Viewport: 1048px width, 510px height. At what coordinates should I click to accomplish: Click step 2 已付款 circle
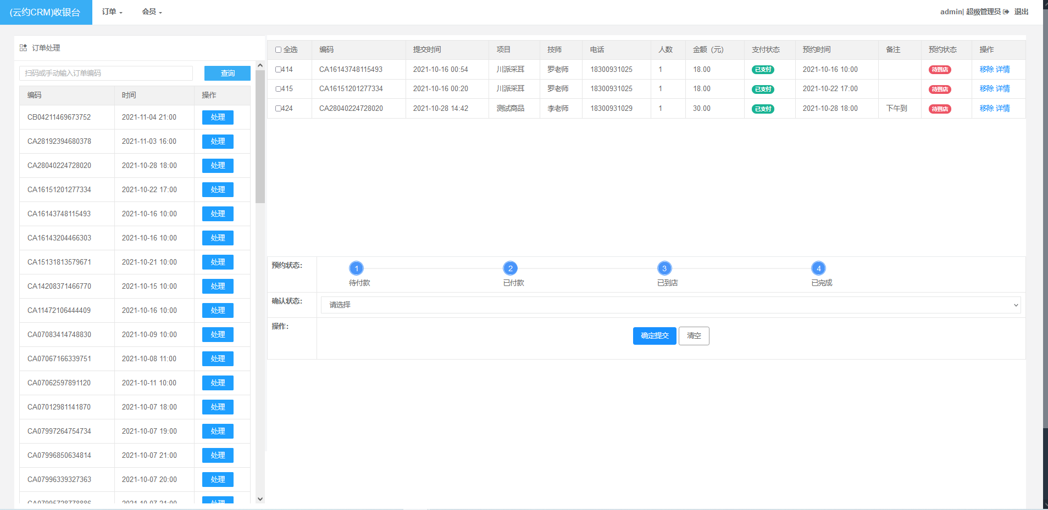click(510, 268)
